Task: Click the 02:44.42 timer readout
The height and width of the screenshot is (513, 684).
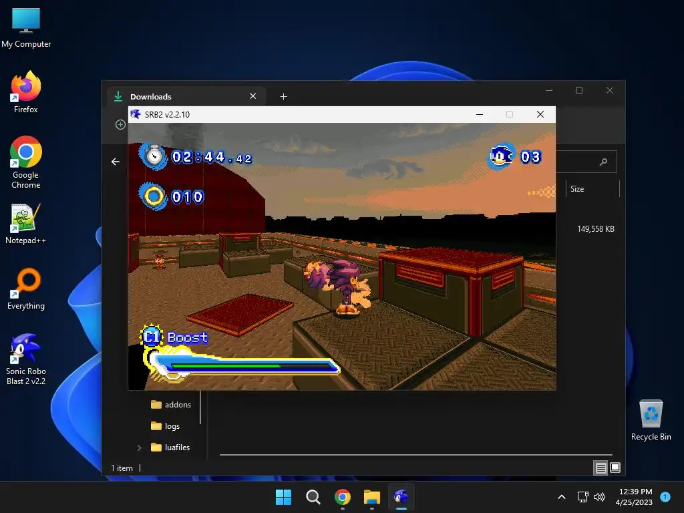Action: [x=212, y=157]
